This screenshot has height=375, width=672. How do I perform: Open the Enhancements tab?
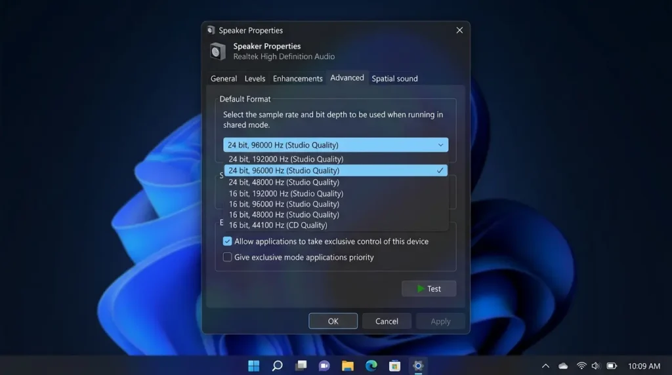pos(298,79)
